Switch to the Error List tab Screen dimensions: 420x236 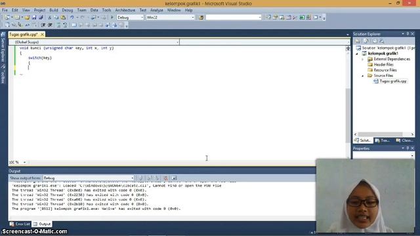[20, 224]
